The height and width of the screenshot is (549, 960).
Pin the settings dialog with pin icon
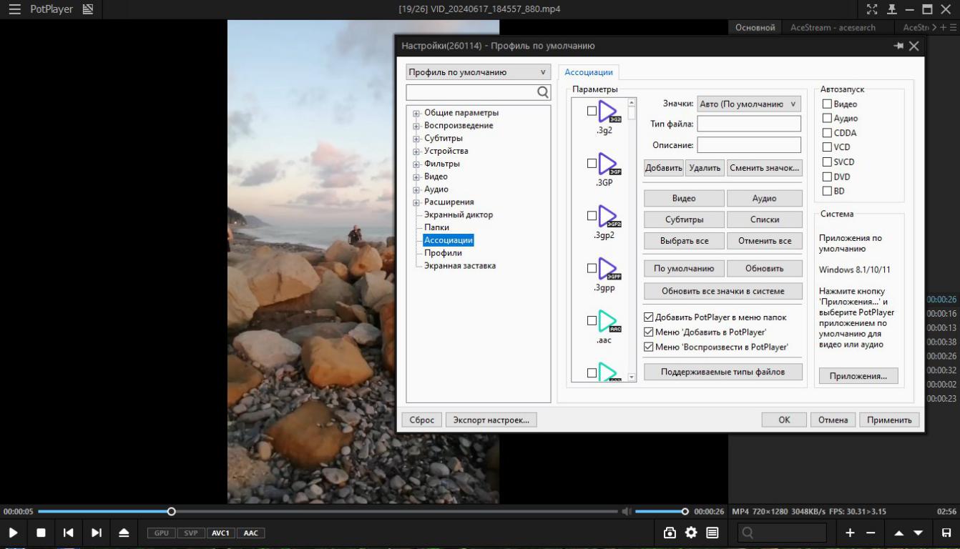(x=898, y=46)
